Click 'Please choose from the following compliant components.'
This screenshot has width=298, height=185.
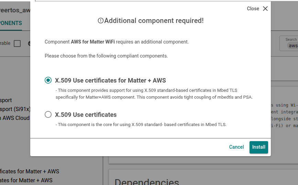point(106,56)
